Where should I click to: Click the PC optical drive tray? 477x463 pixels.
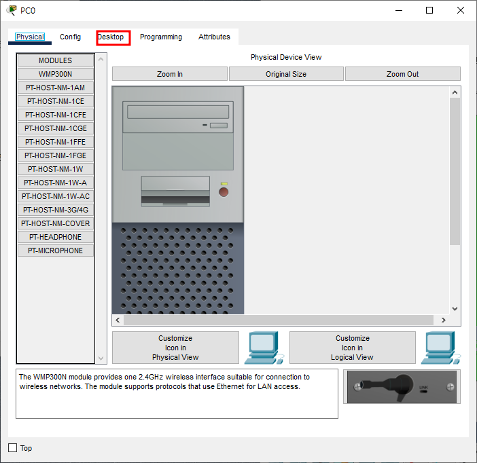tap(178, 112)
